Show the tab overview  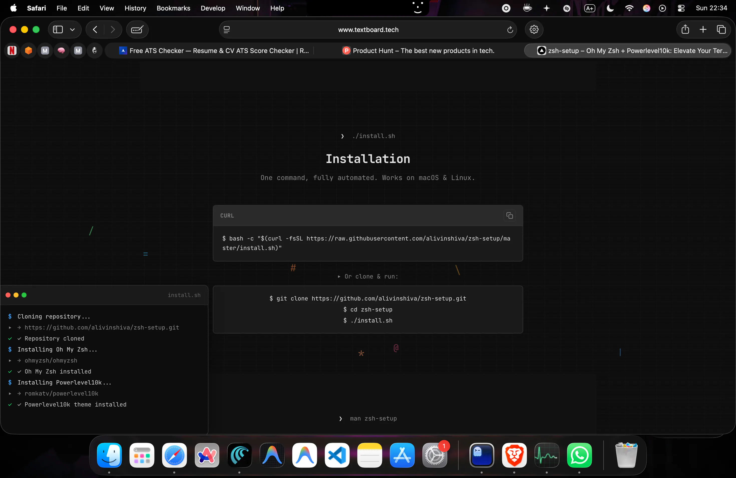[721, 30]
